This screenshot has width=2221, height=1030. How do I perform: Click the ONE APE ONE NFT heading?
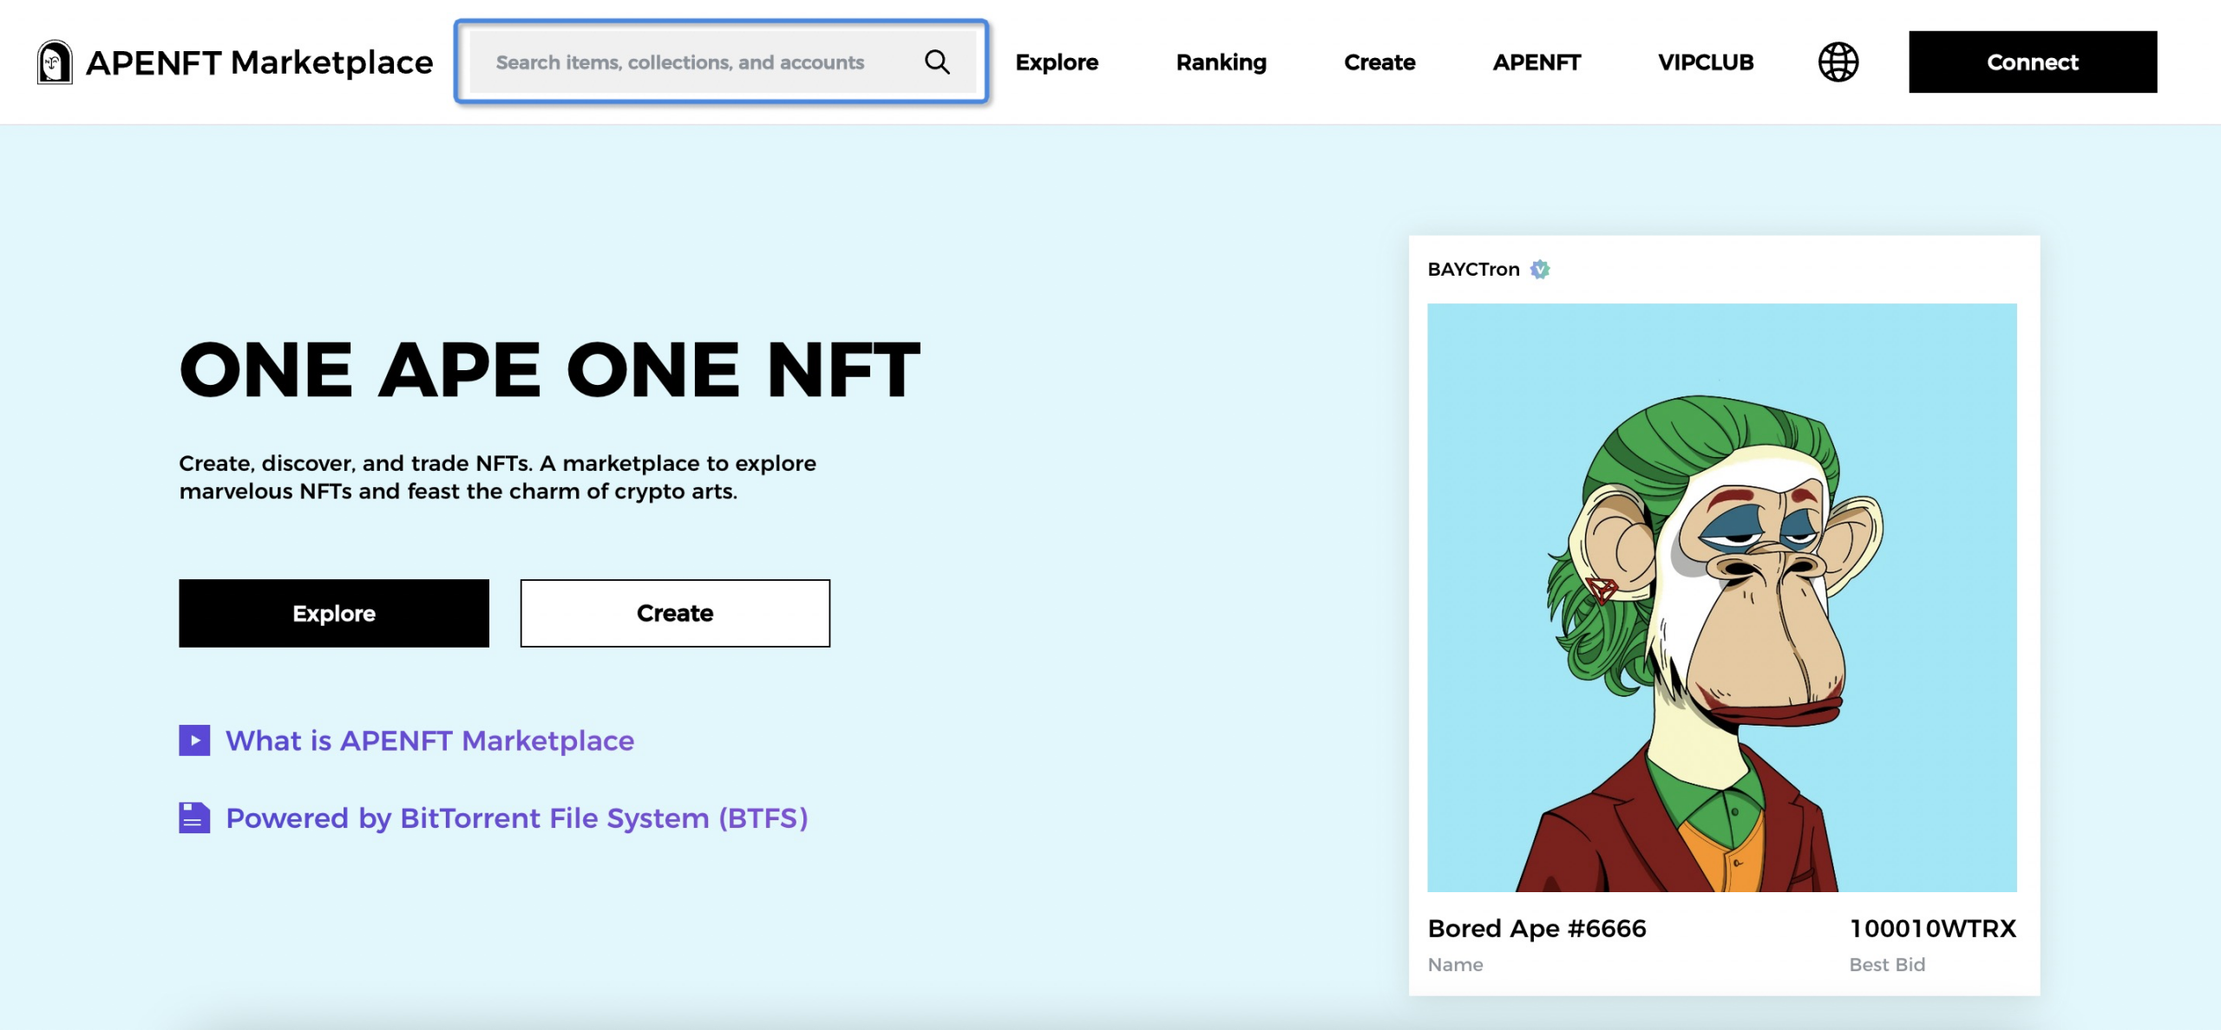point(549,370)
